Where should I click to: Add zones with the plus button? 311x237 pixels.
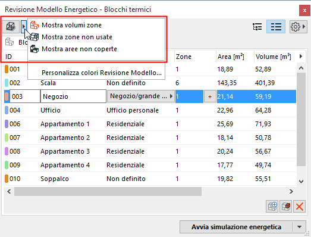[x=210, y=96]
